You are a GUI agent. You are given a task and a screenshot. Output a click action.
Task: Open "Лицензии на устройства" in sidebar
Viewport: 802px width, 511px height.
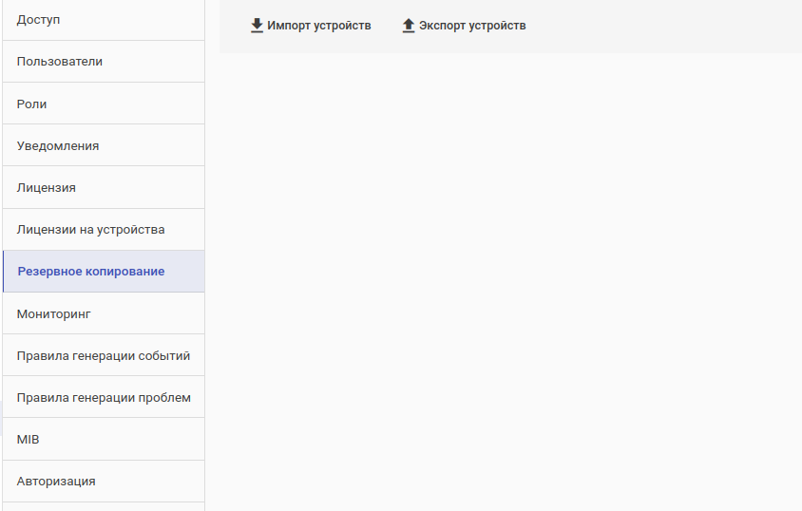(103, 229)
